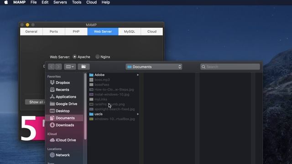
Task: Open the Documents location popup
Action: pos(154,67)
